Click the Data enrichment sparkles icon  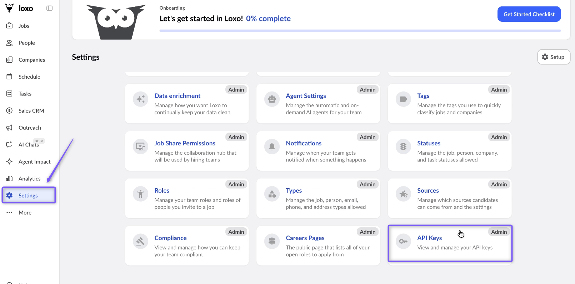click(141, 99)
